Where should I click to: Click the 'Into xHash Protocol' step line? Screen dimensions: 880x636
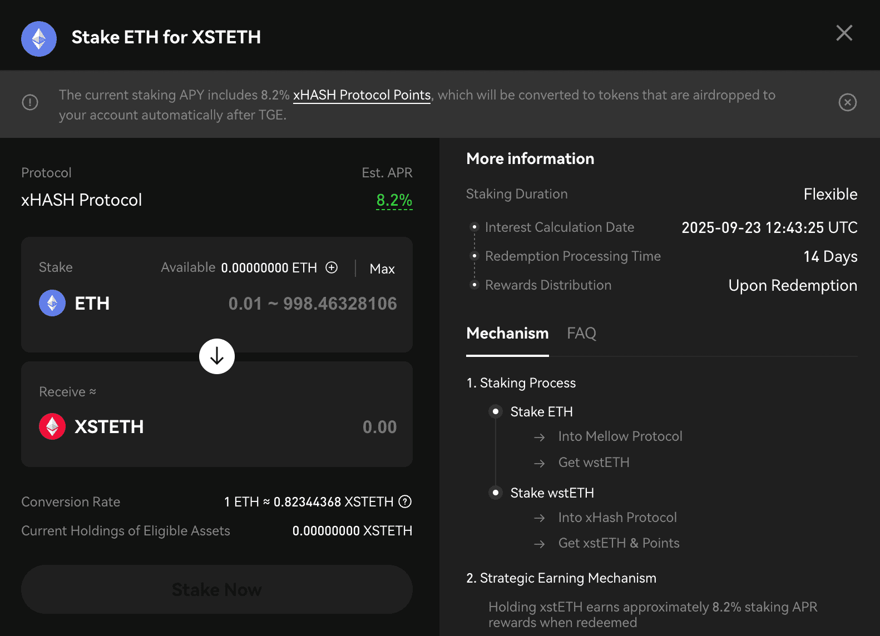[617, 518]
